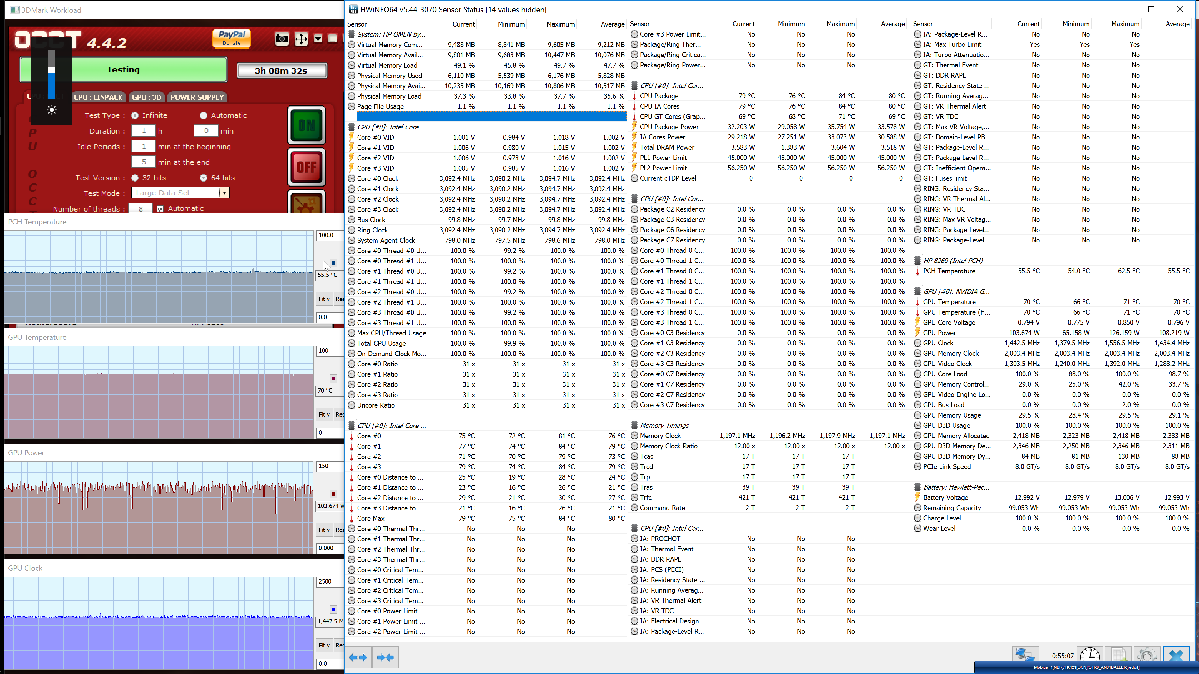This screenshot has height=674, width=1199.
Task: Change PCH Temperature graph color swatch
Action: pos(333,263)
